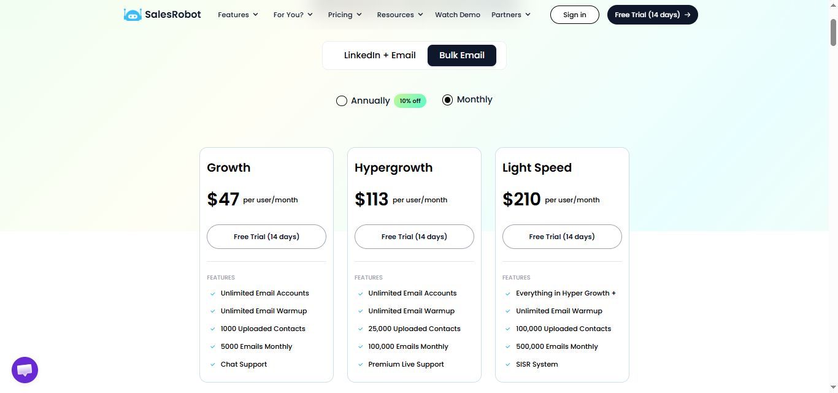Select the Bulk Email tab

pyautogui.click(x=462, y=55)
